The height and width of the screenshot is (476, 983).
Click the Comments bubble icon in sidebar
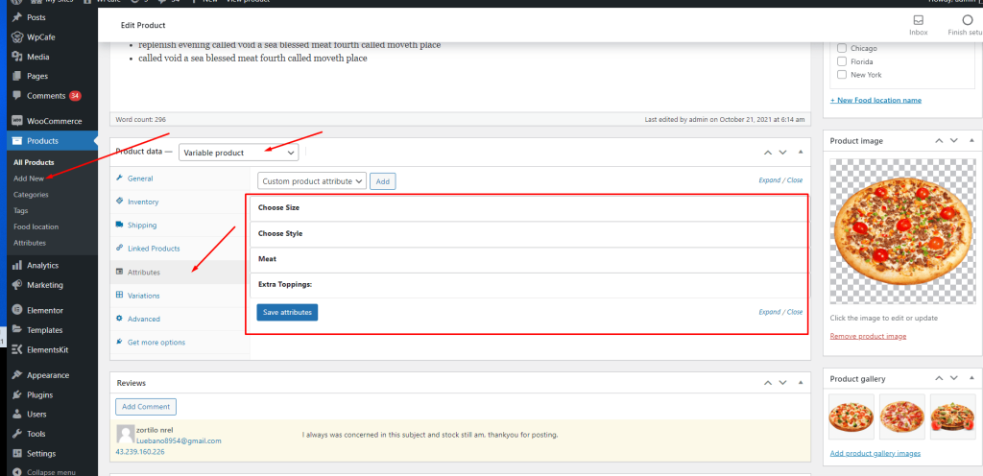pyautogui.click(x=17, y=96)
